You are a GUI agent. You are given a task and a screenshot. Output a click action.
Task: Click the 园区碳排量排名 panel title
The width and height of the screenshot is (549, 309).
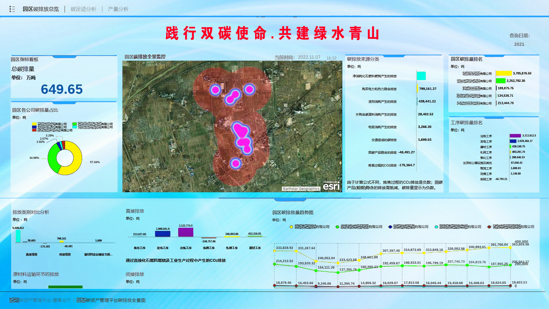coord(467,59)
